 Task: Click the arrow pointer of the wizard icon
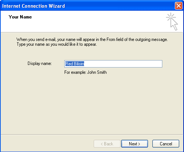pyautogui.click(x=174, y=25)
